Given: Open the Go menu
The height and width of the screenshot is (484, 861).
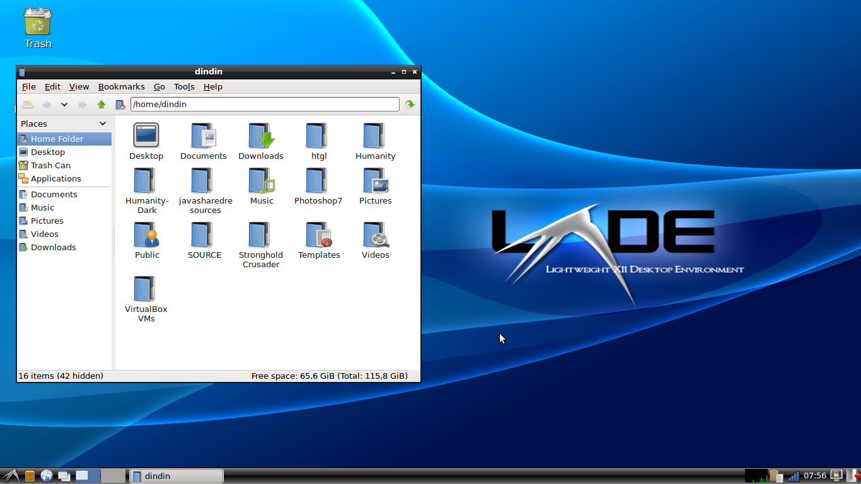Looking at the screenshot, I should (x=159, y=87).
